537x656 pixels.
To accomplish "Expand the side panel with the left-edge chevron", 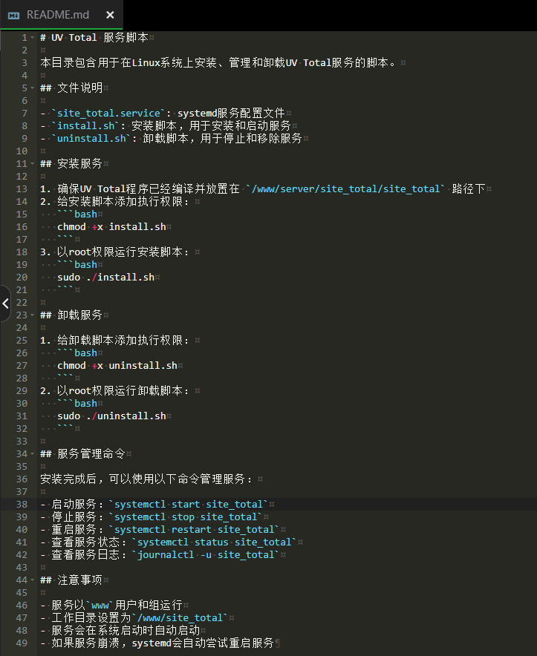I will pyautogui.click(x=5, y=303).
